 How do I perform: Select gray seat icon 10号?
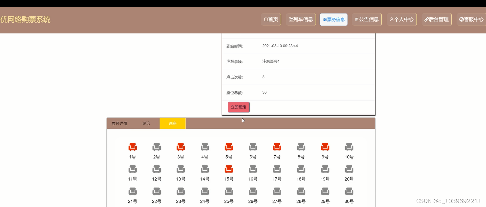click(x=349, y=147)
